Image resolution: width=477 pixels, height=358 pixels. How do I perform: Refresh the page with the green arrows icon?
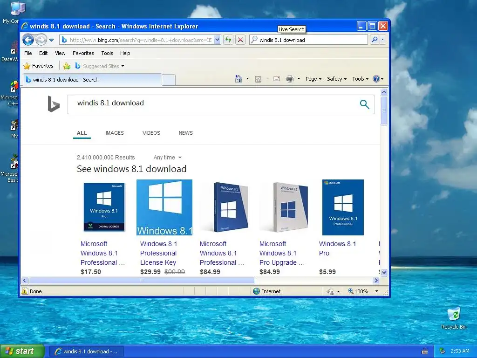coord(228,40)
